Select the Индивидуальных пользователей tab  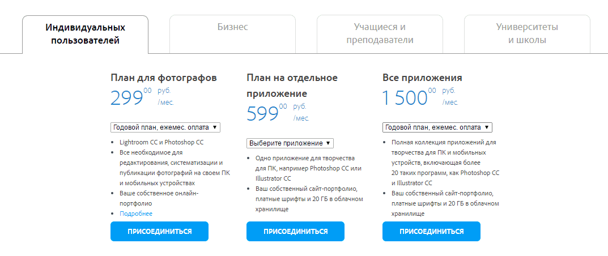pyautogui.click(x=85, y=34)
